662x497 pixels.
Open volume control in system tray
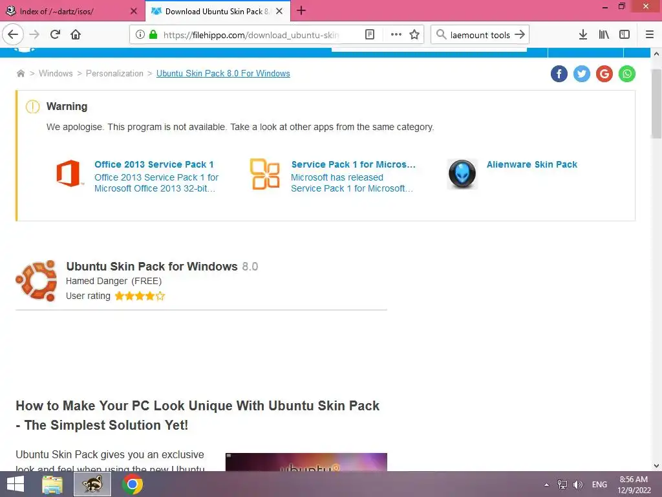(x=577, y=485)
